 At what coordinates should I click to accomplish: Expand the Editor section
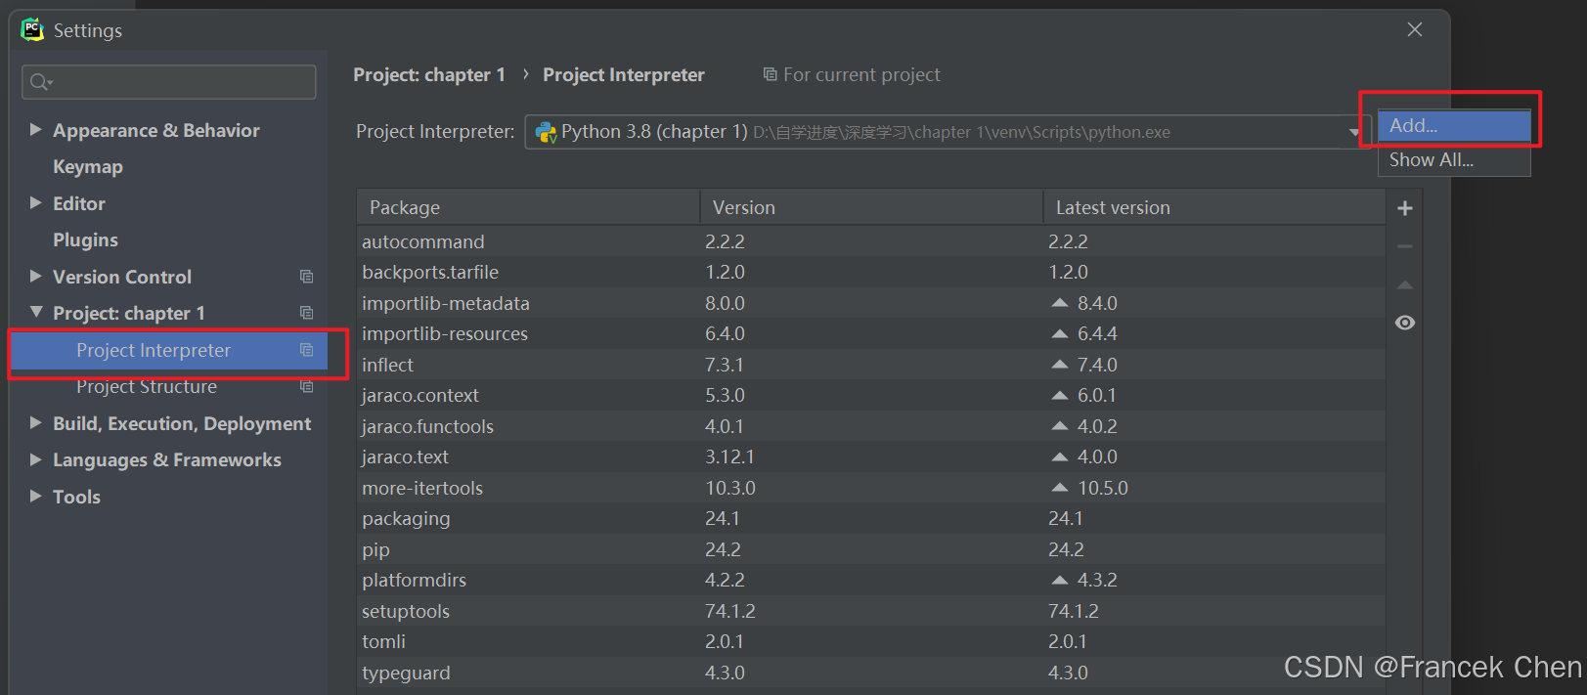[x=35, y=202]
